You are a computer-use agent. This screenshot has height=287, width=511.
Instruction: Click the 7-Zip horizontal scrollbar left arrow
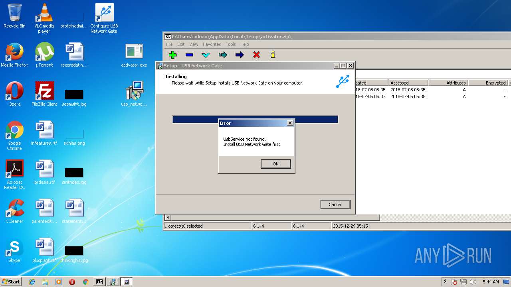(x=168, y=218)
